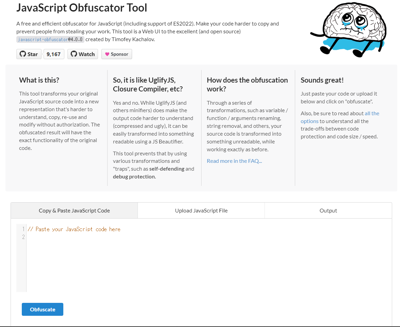Click the blue Obfuscate button
The image size is (400, 327).
(42, 309)
